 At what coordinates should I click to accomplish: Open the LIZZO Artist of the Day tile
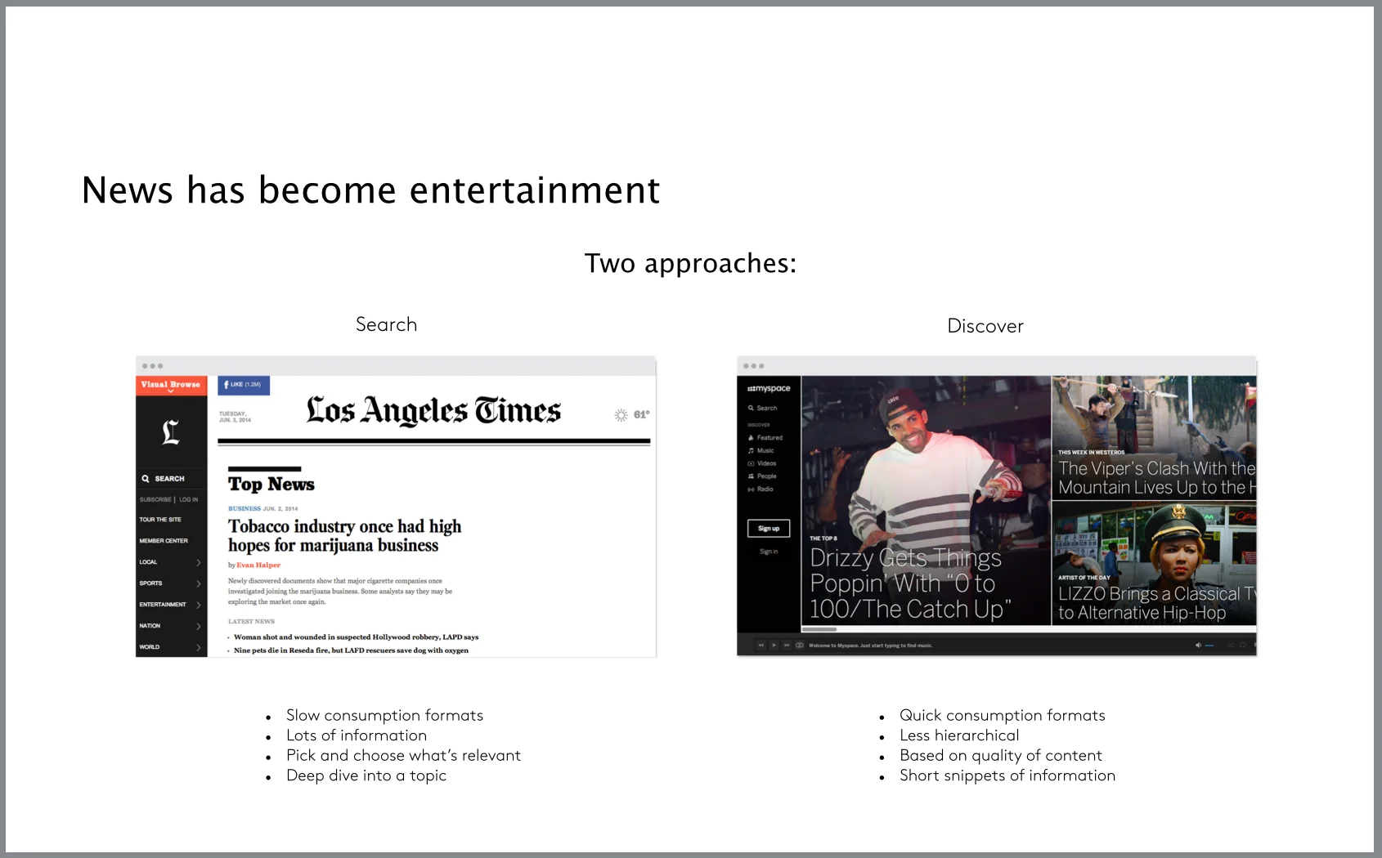point(1154,564)
